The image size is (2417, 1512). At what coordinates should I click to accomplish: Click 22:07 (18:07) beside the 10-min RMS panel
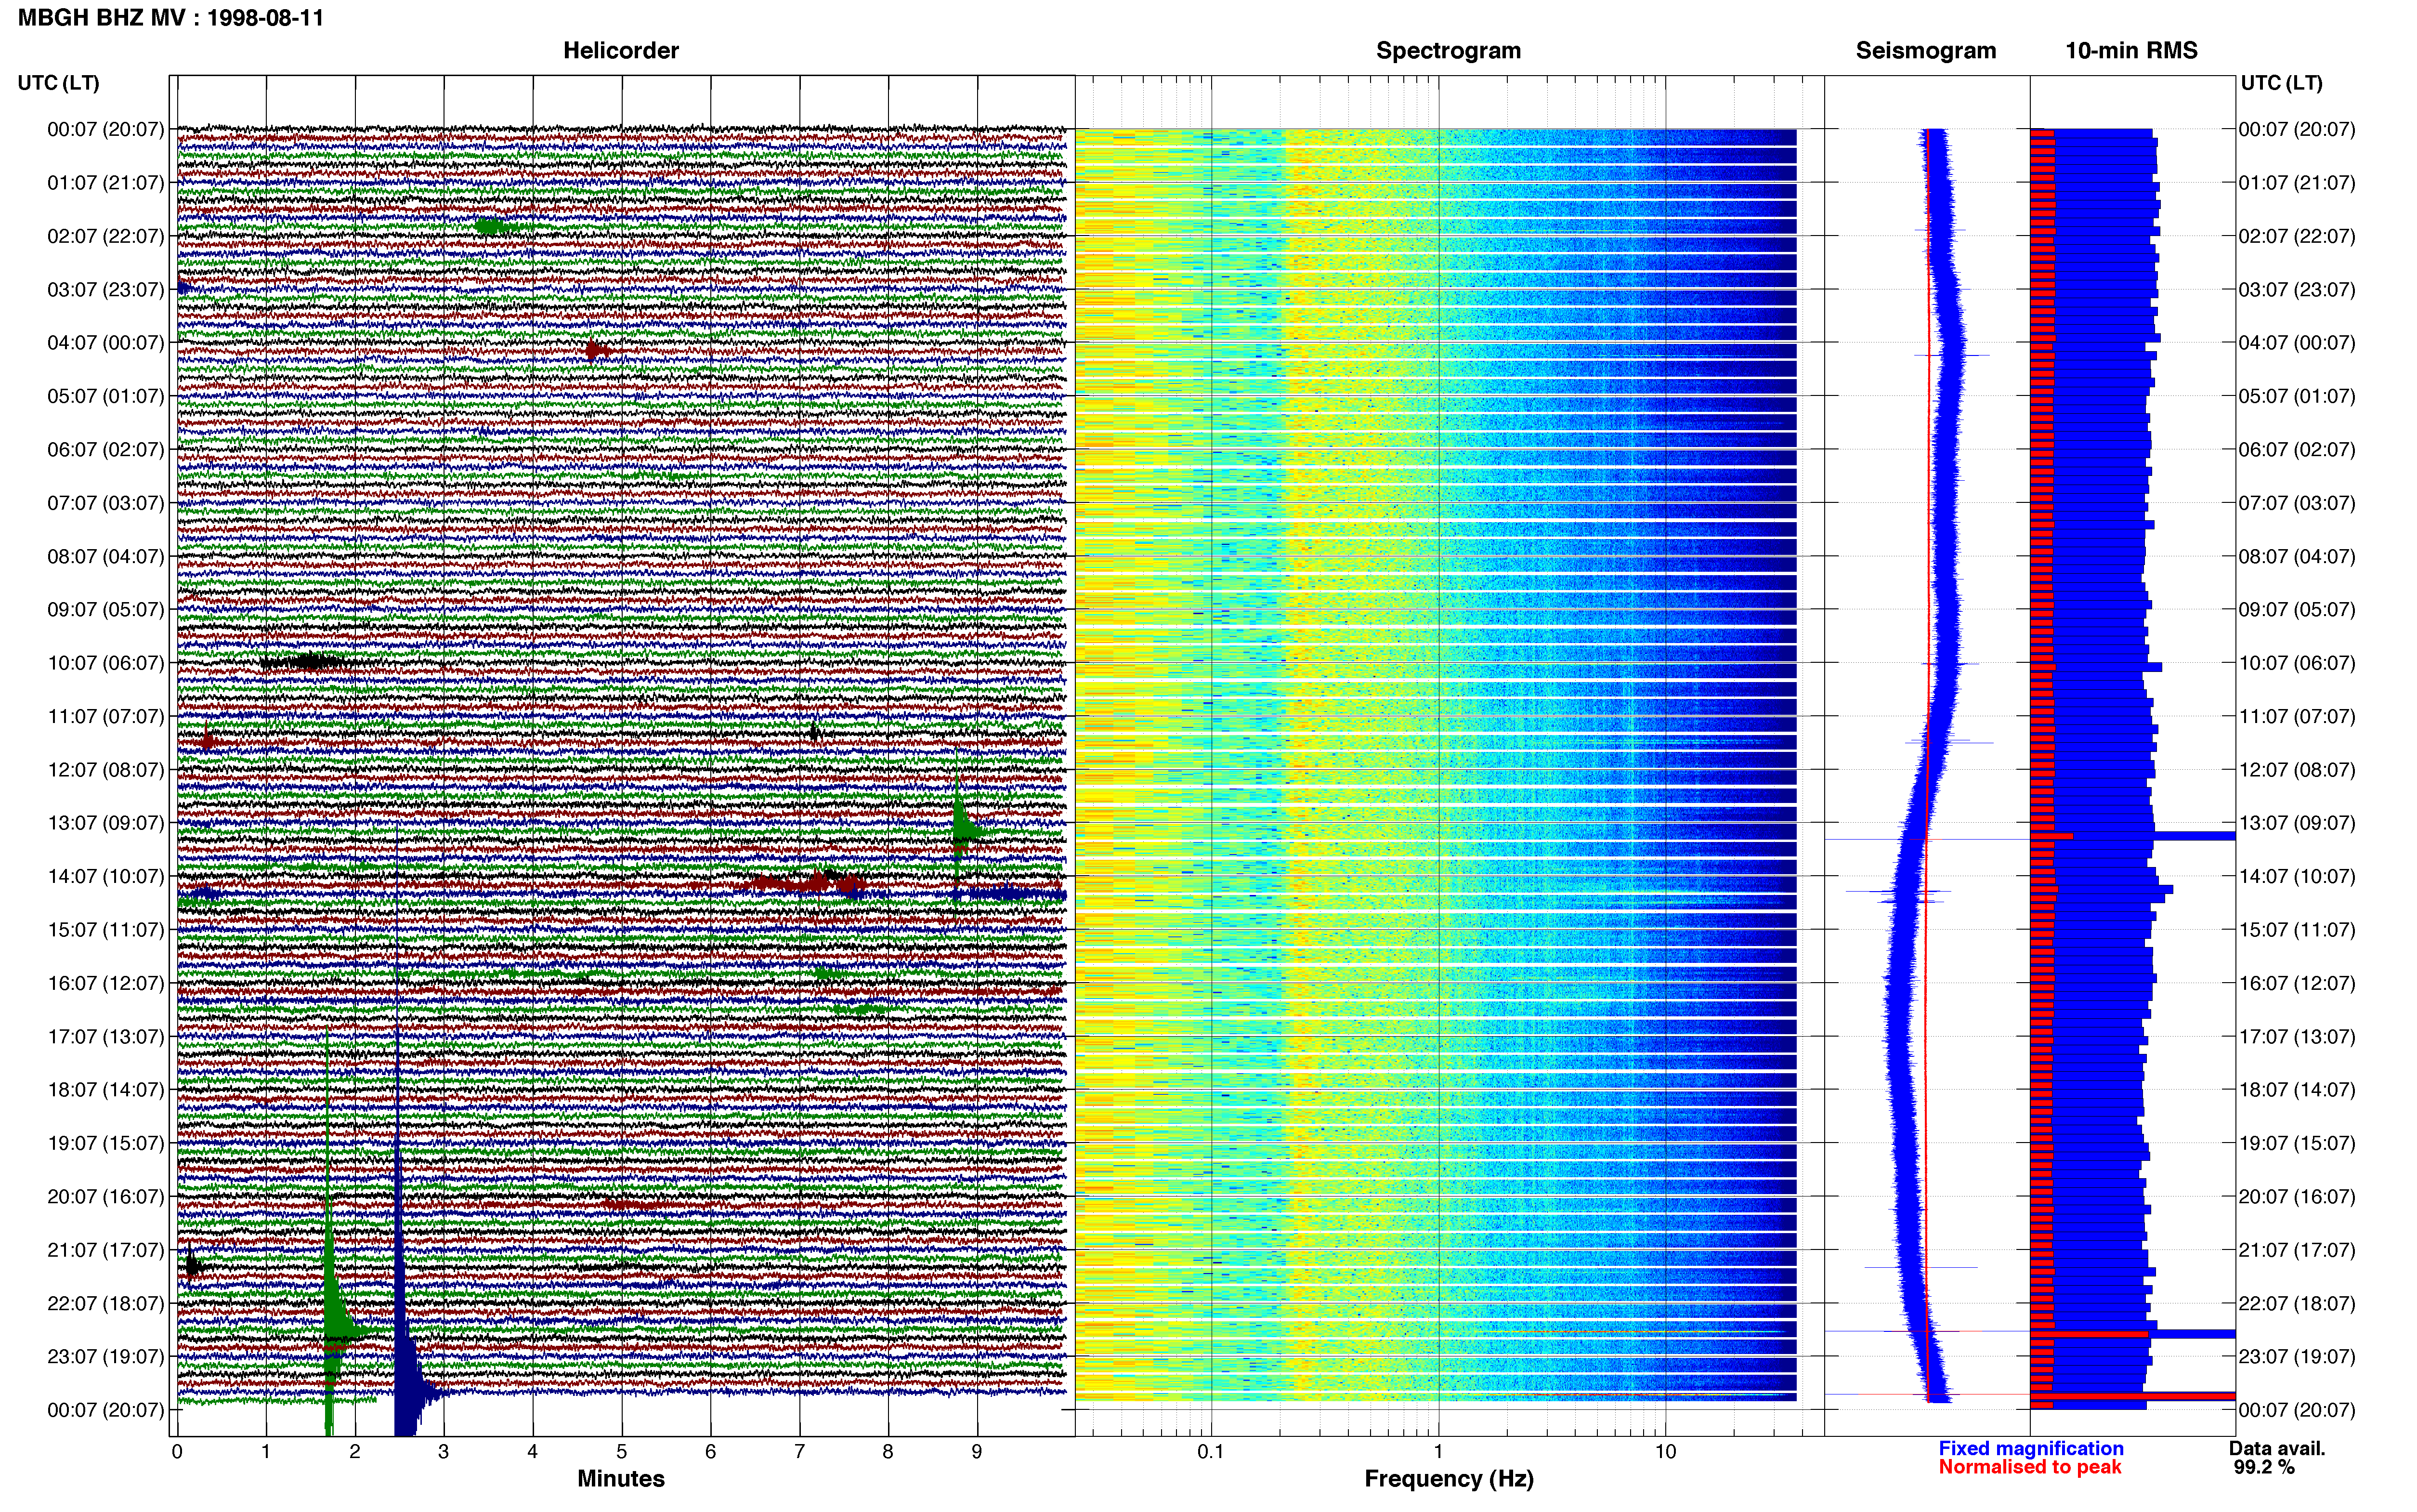tap(2297, 1304)
